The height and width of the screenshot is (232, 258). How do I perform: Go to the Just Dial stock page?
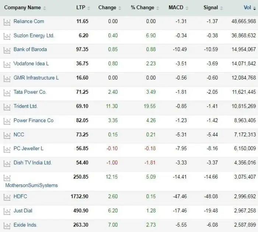tap(23, 211)
